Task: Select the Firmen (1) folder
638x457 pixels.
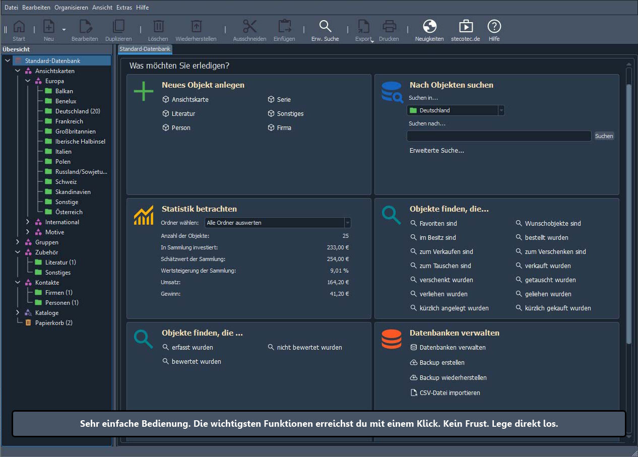Action: [53, 293]
